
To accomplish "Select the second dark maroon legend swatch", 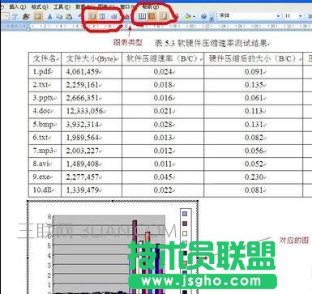I will (x=185, y=224).
